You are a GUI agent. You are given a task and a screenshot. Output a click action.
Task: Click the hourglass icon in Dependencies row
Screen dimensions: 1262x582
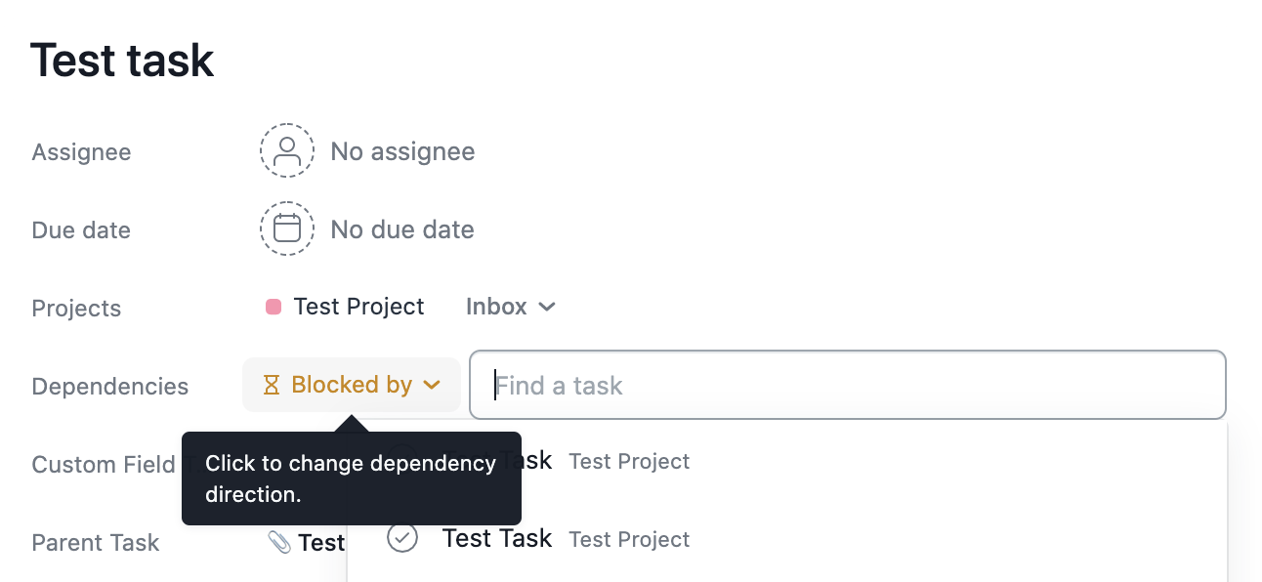272,386
